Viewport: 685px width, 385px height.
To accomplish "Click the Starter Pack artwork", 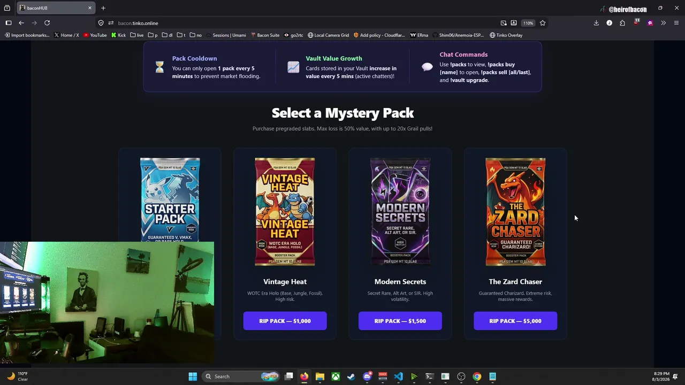I will [x=170, y=199].
